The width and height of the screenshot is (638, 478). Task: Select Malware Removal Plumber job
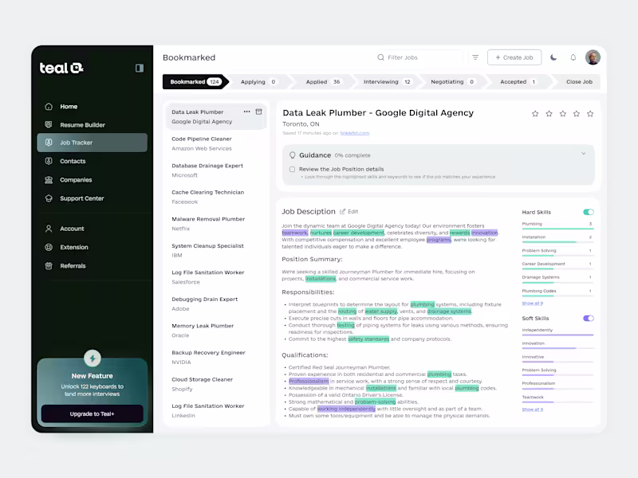coord(216,224)
